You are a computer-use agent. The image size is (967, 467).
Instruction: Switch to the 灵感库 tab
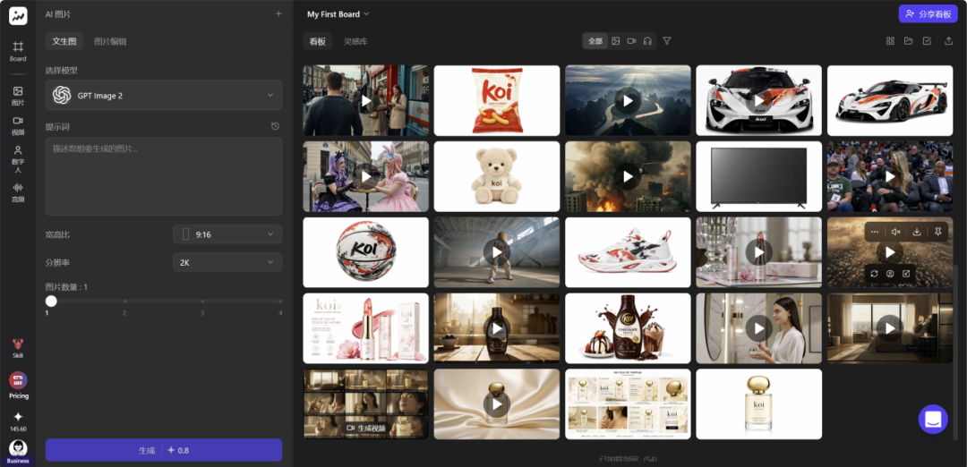pyautogui.click(x=355, y=41)
